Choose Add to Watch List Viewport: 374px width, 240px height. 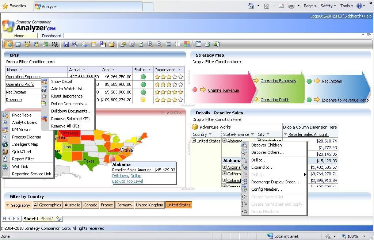[x=66, y=89]
